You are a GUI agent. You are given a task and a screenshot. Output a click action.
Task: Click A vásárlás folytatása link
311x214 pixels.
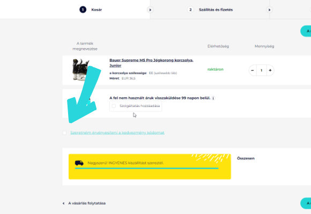[87, 203]
